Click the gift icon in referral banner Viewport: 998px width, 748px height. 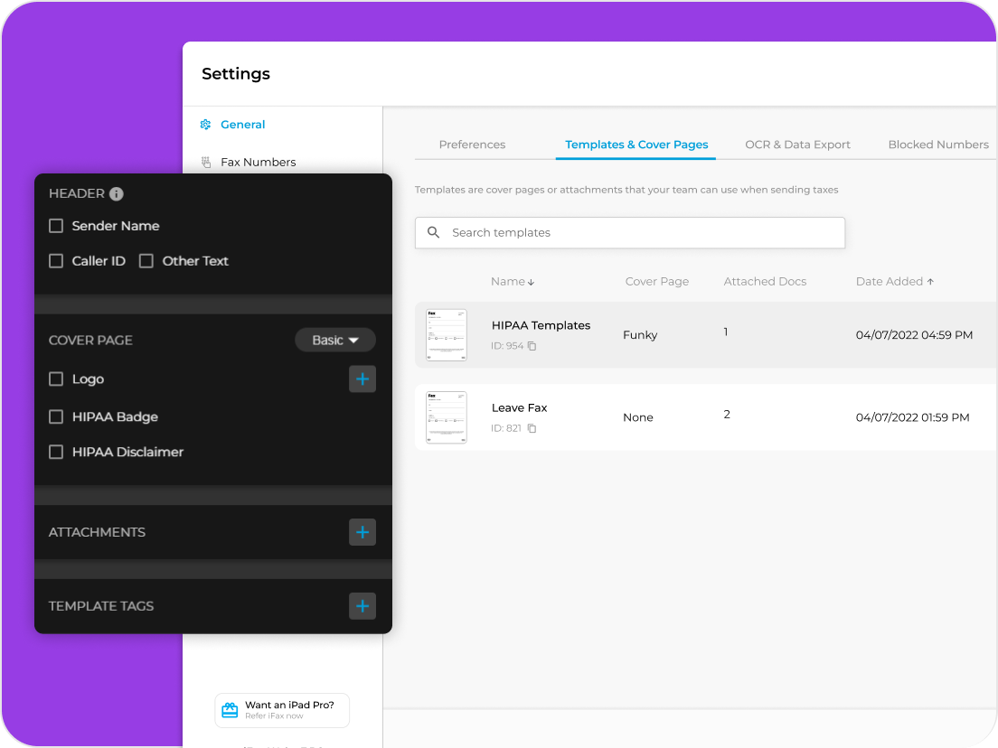(x=230, y=710)
